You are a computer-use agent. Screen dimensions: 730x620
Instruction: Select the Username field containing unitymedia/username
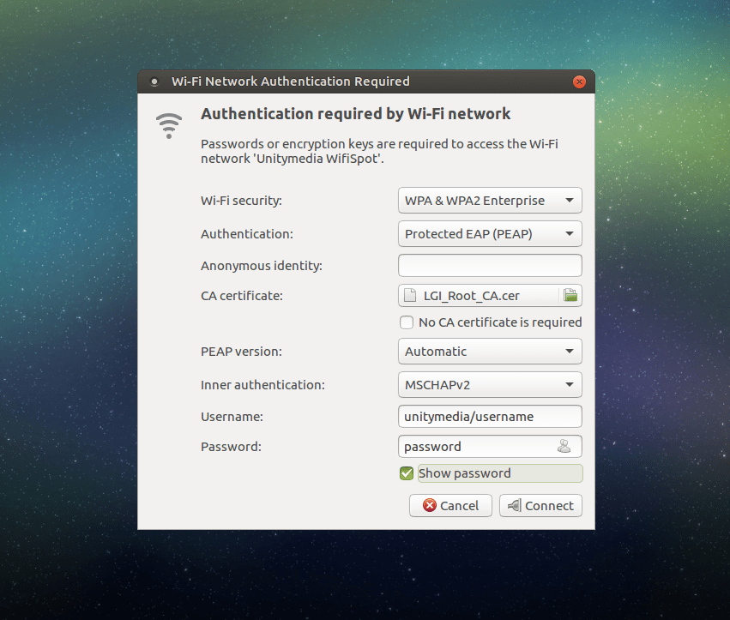click(490, 416)
